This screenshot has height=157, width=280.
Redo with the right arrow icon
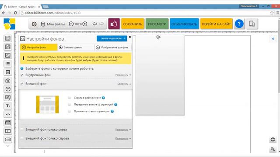click(101, 24)
